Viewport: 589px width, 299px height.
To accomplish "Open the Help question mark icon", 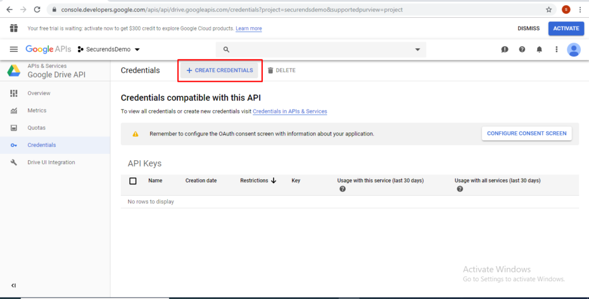I will 522,50.
